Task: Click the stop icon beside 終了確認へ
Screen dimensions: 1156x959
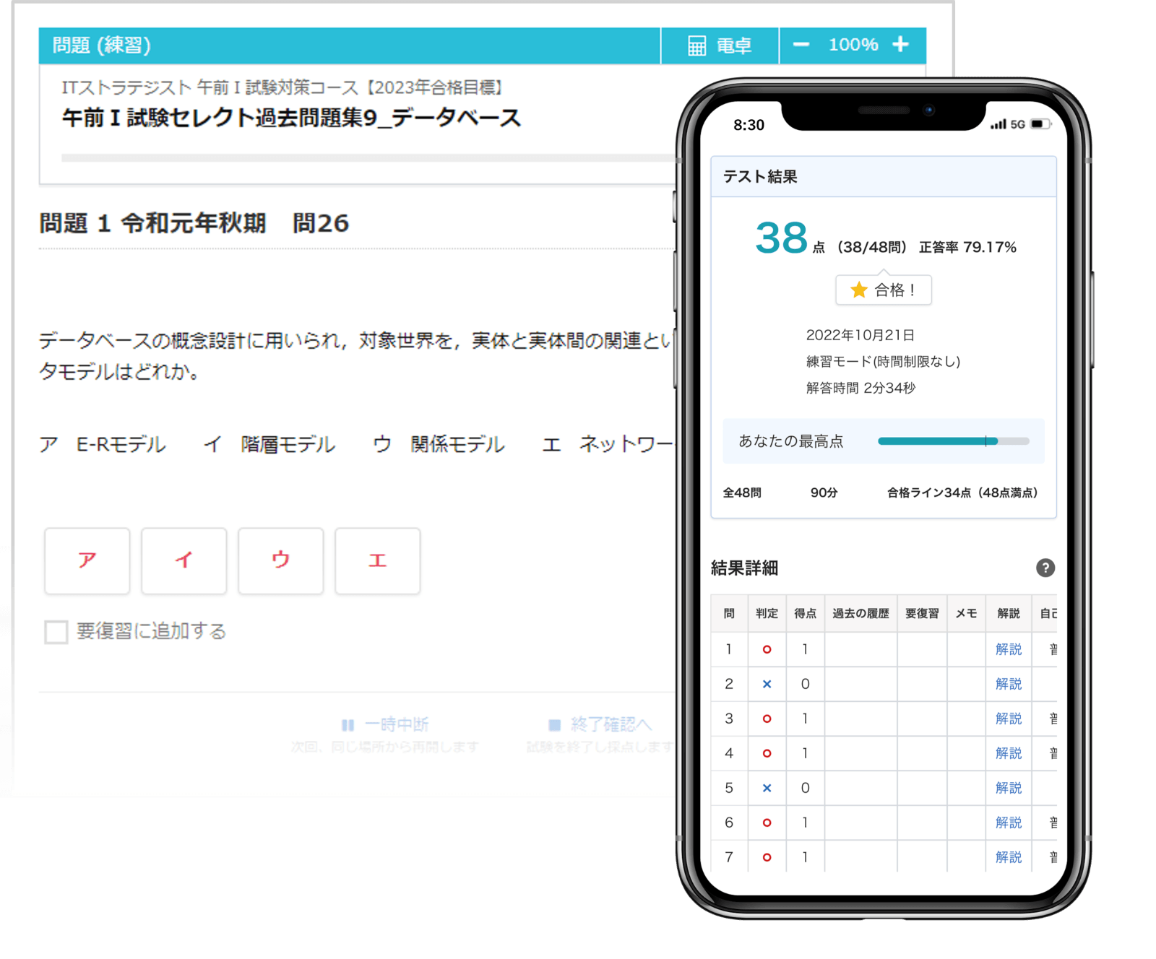Action: point(553,724)
